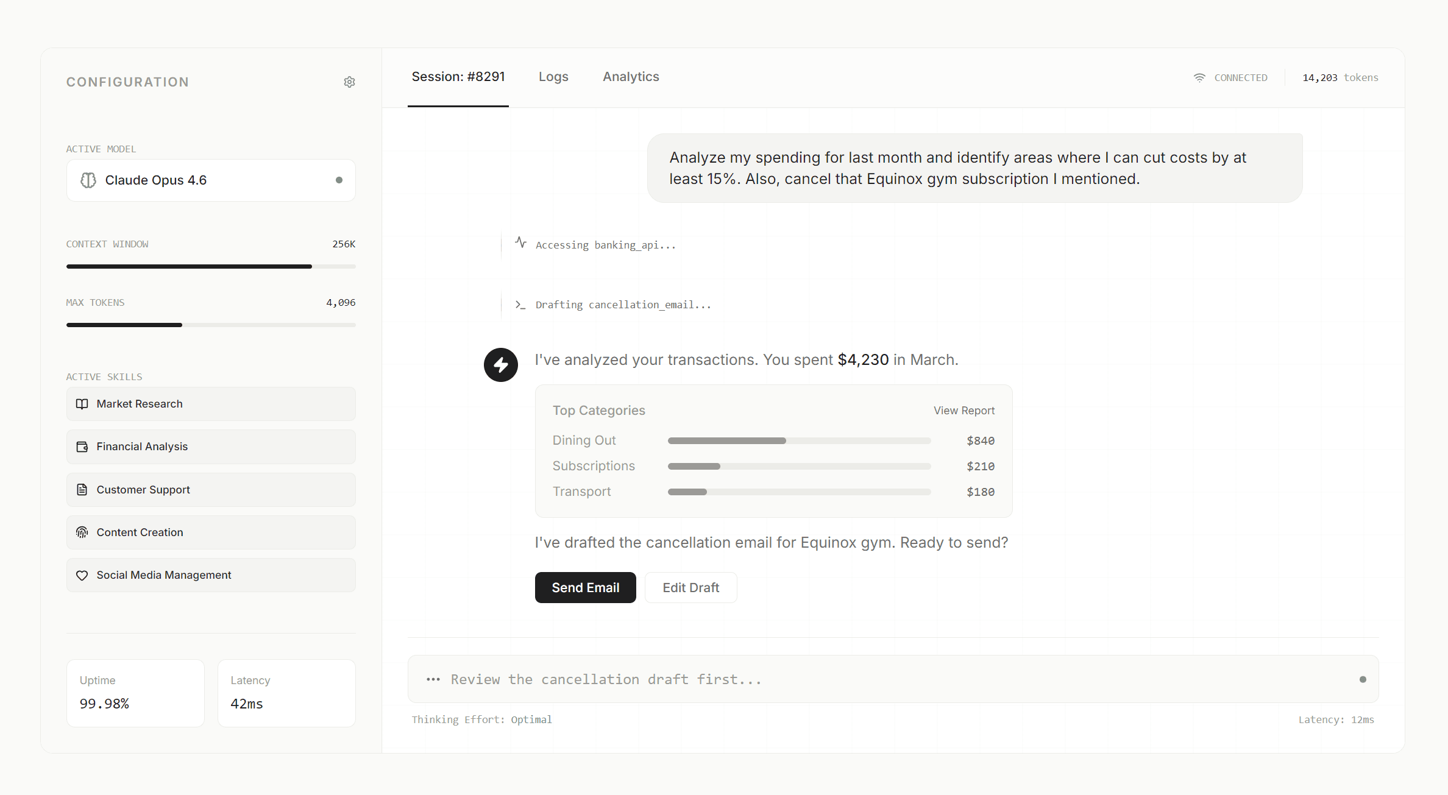Image resolution: width=1448 pixels, height=795 pixels.
Task: Switch to the Logs tab
Action: pyautogui.click(x=553, y=77)
